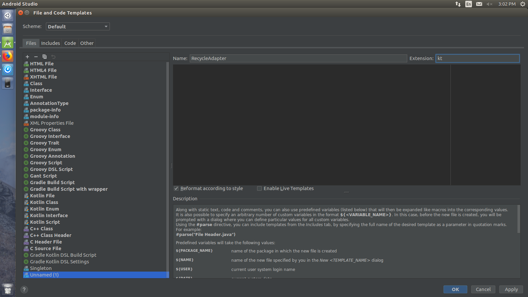Add a new template with plus icon

27,57
